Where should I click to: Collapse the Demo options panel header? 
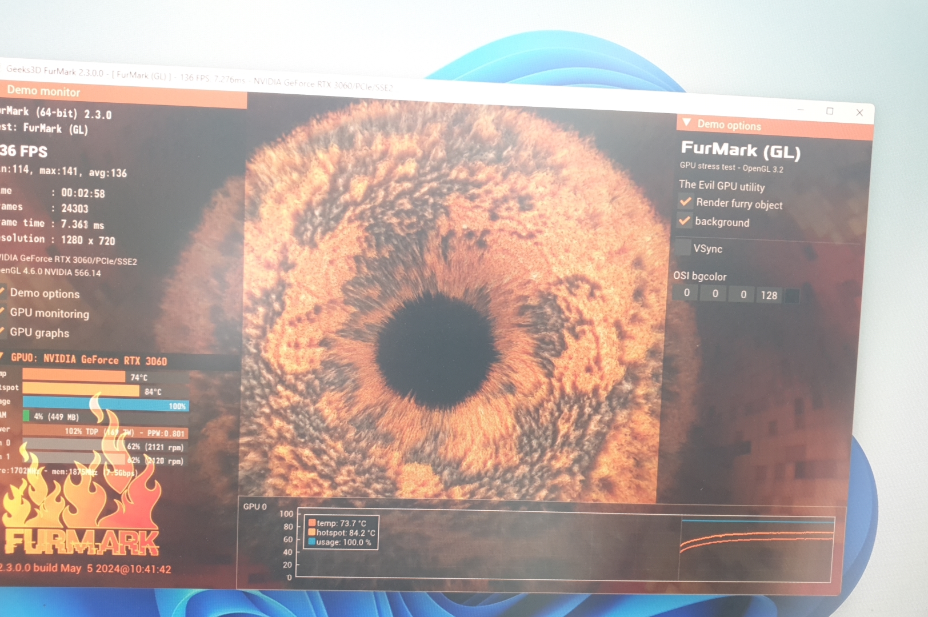tap(687, 123)
